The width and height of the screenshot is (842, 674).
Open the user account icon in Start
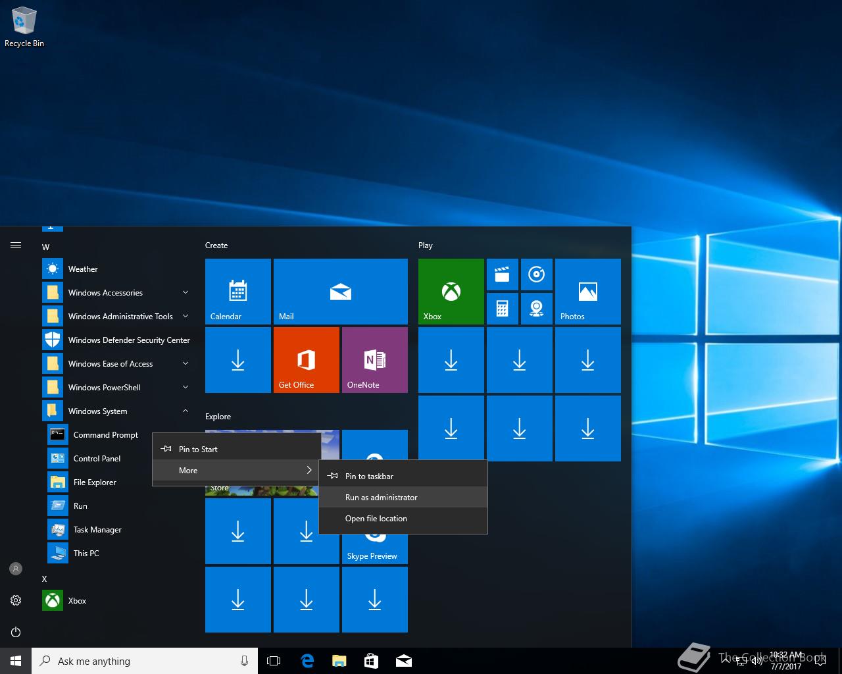tap(16, 569)
